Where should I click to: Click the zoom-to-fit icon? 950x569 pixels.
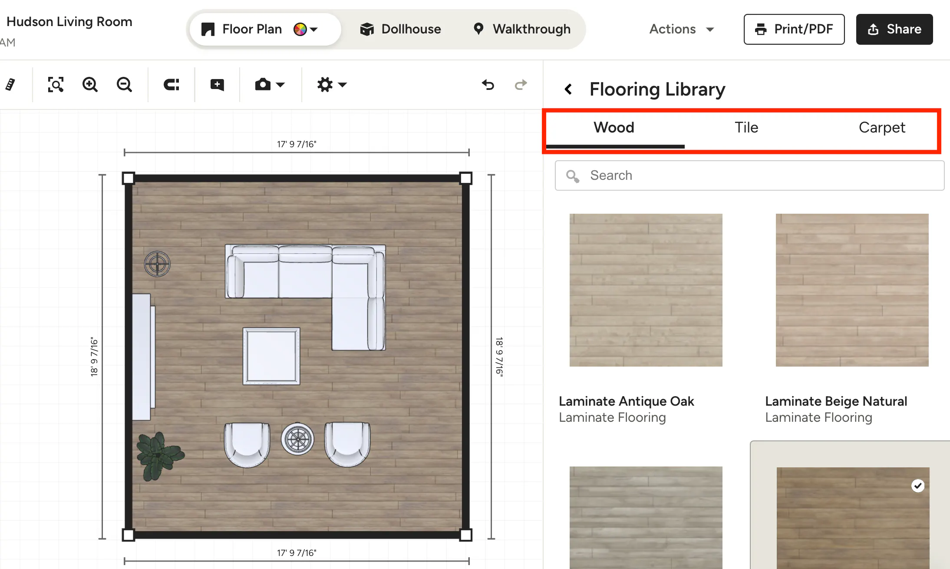click(56, 85)
